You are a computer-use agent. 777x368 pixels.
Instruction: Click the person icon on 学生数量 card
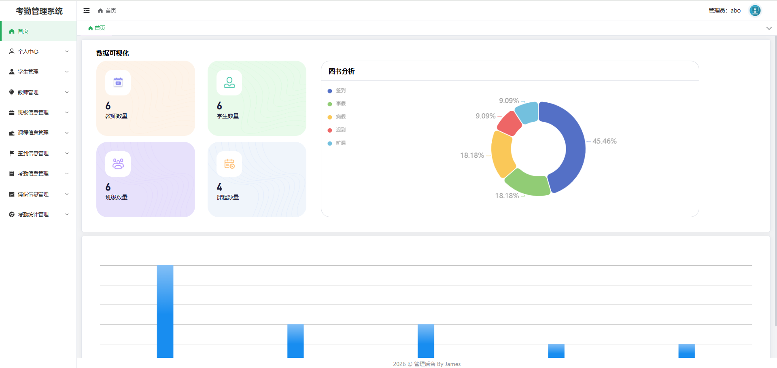coord(229,82)
